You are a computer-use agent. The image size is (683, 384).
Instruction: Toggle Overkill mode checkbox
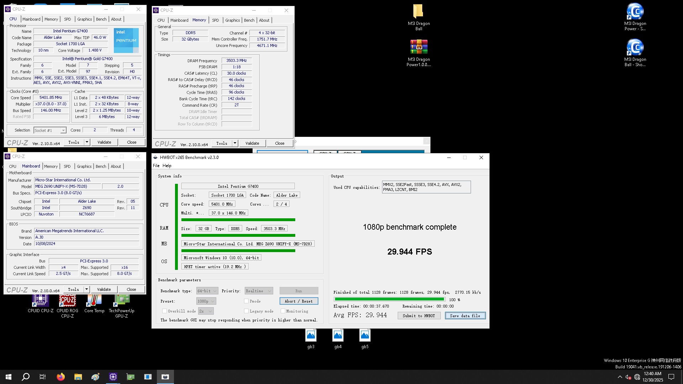tap(164, 311)
